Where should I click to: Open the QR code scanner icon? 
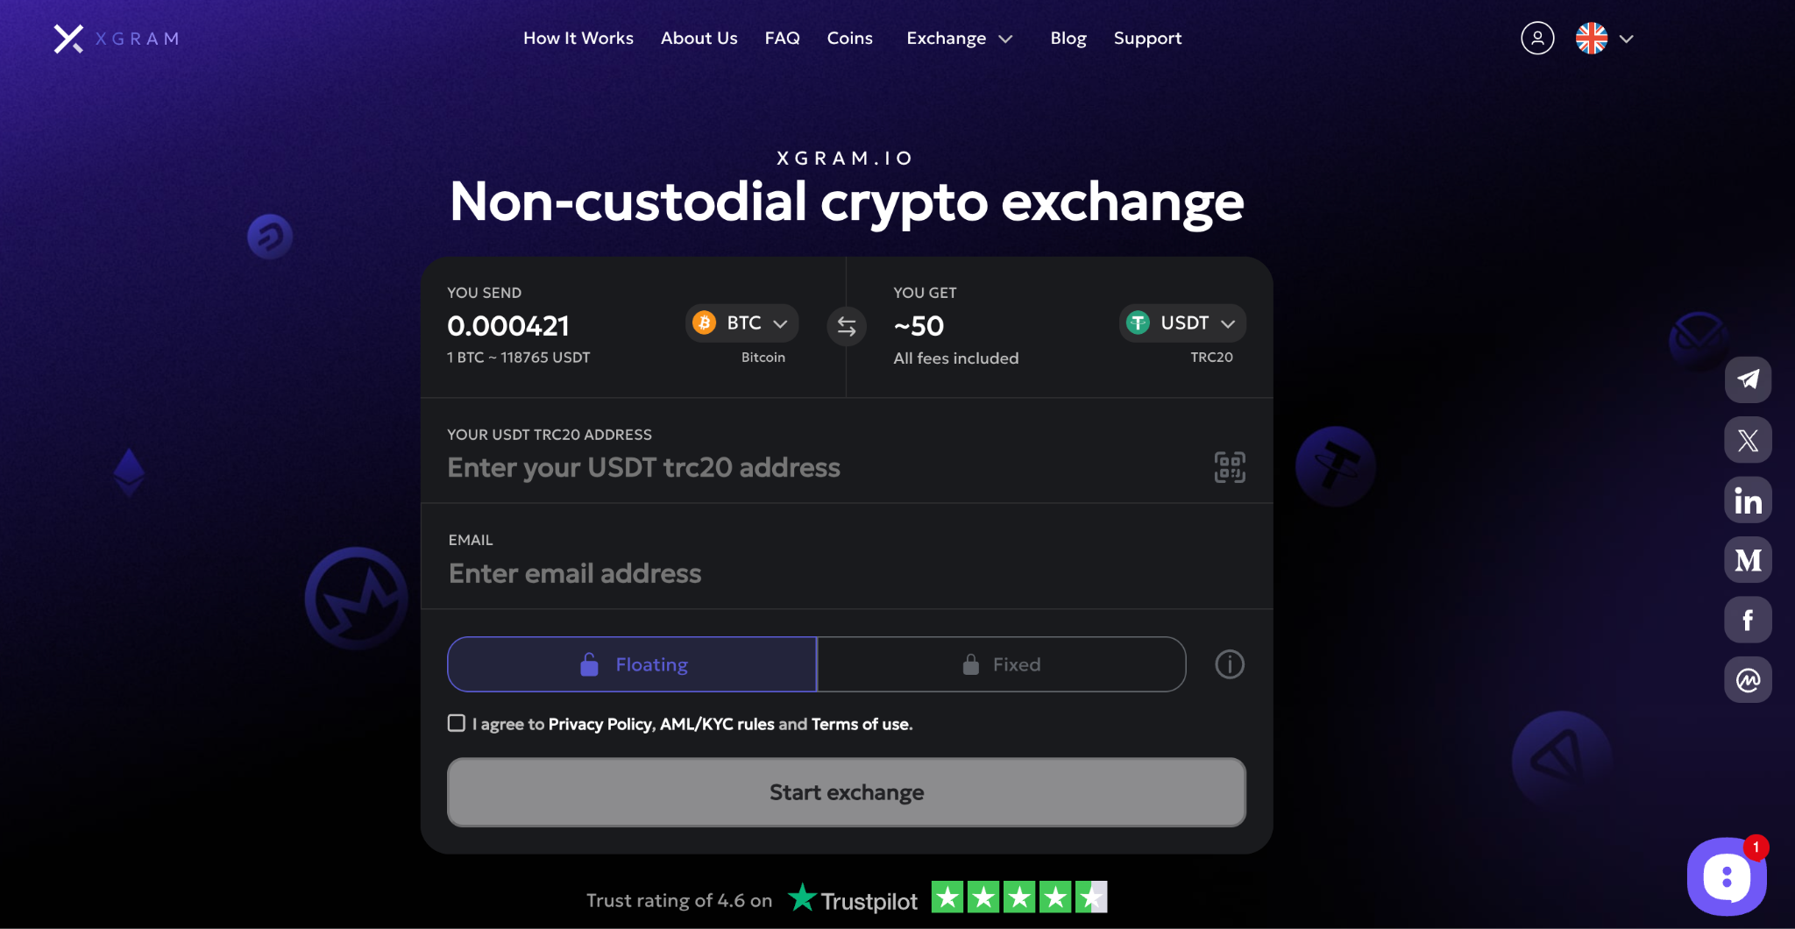[1229, 467]
